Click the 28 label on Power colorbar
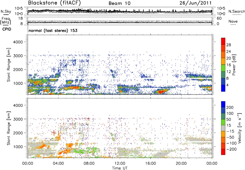The width and height of the screenshot is (245, 170). click(228, 45)
